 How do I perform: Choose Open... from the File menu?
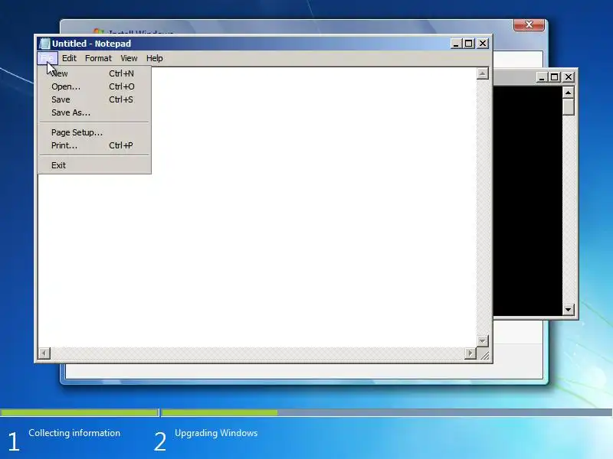pos(94,86)
